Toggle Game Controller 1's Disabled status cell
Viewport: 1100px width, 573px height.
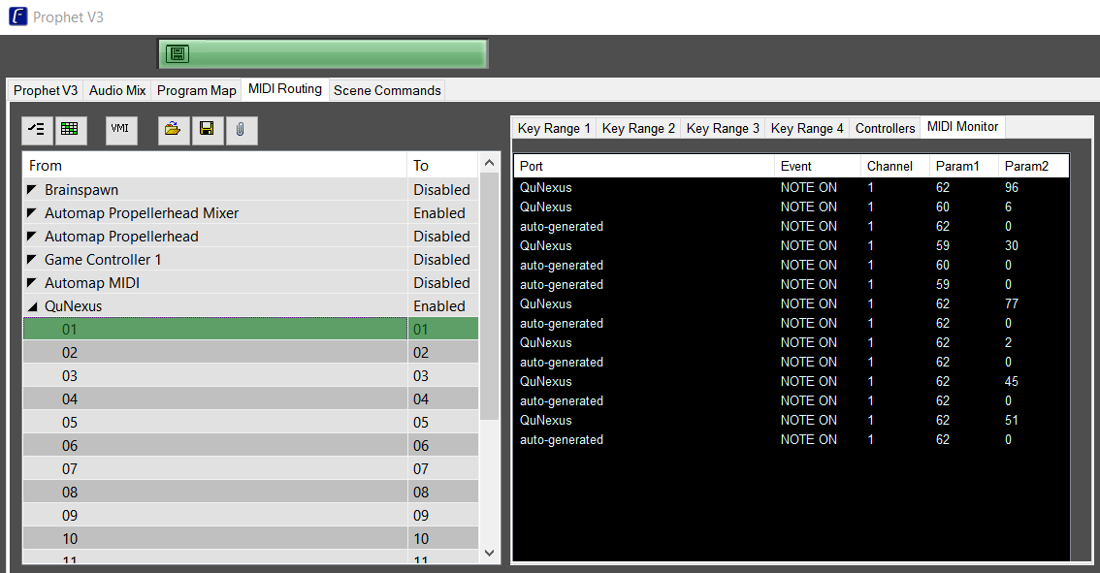tap(442, 259)
